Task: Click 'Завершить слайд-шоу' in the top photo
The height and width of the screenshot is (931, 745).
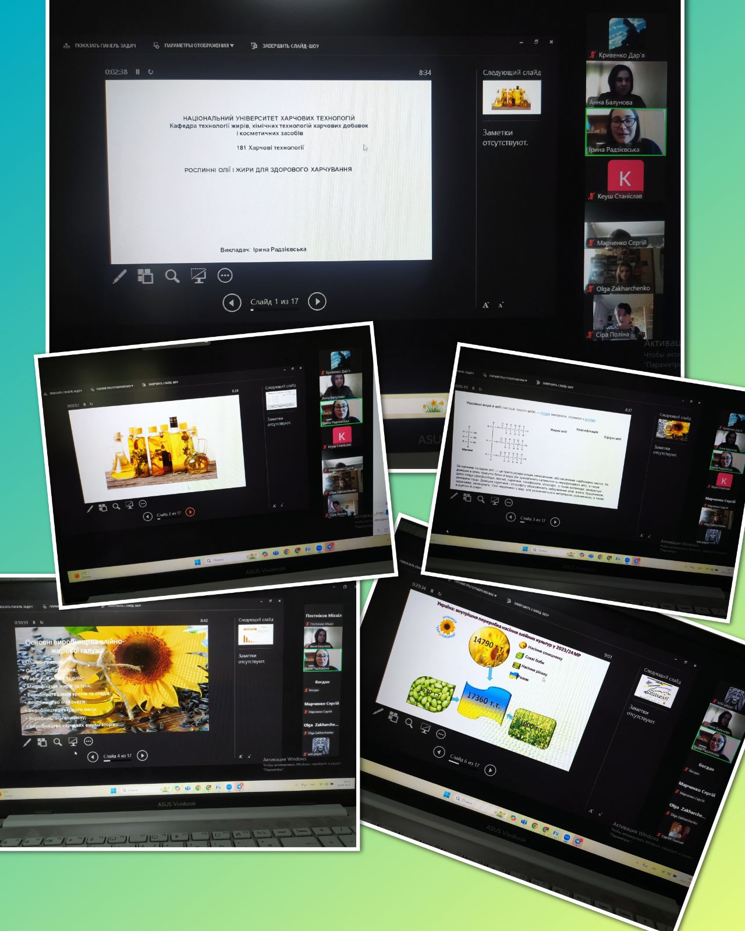Action: pos(285,46)
